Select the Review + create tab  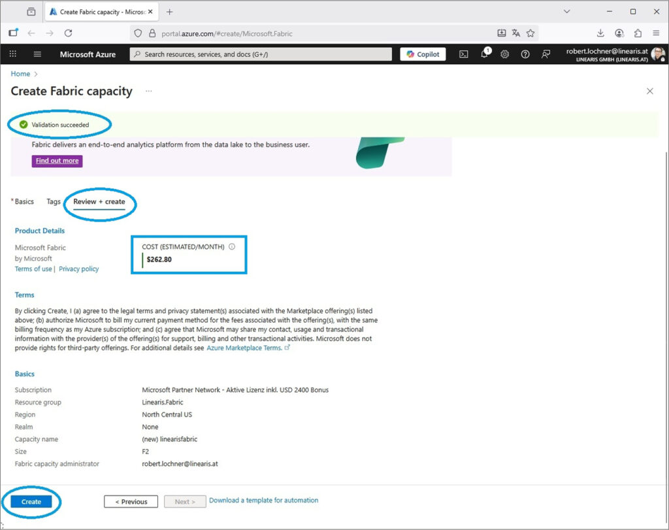(99, 201)
